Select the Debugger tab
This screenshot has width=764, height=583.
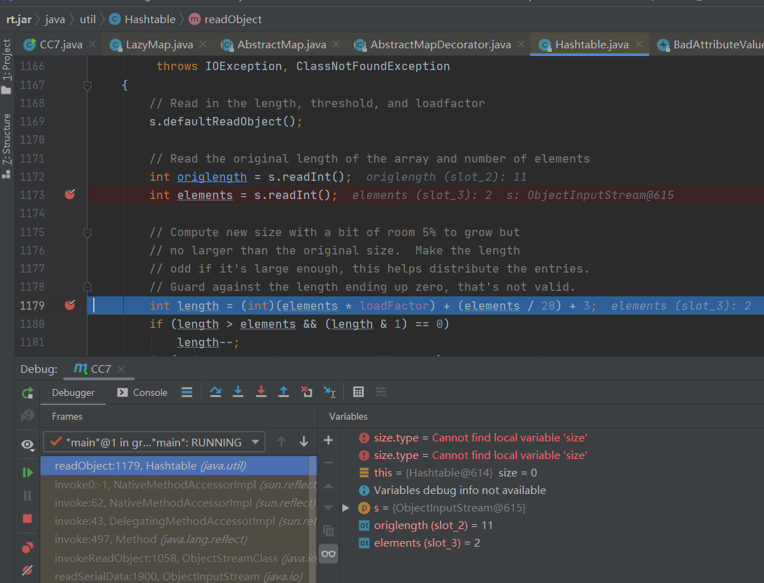coord(73,392)
